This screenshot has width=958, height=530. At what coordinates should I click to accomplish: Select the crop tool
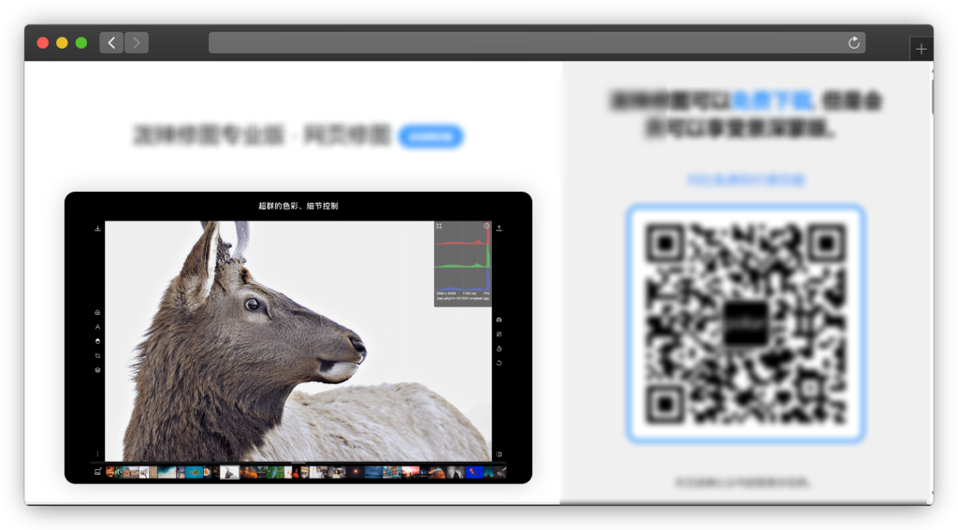click(97, 355)
